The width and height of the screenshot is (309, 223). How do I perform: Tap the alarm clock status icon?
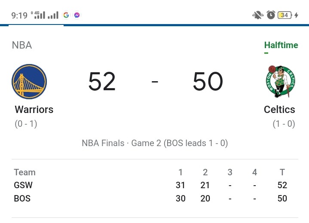pyautogui.click(x=271, y=15)
